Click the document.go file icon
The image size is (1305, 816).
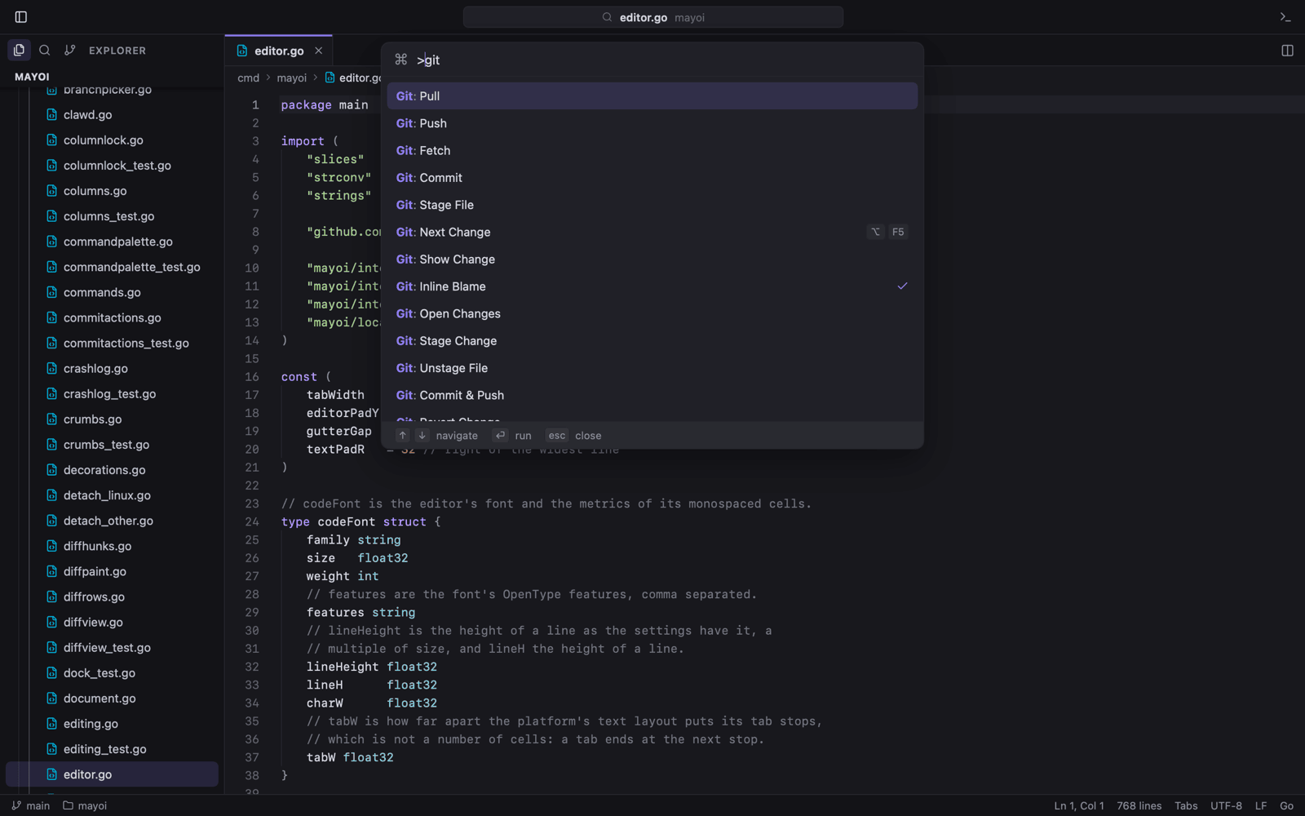tap(52, 698)
